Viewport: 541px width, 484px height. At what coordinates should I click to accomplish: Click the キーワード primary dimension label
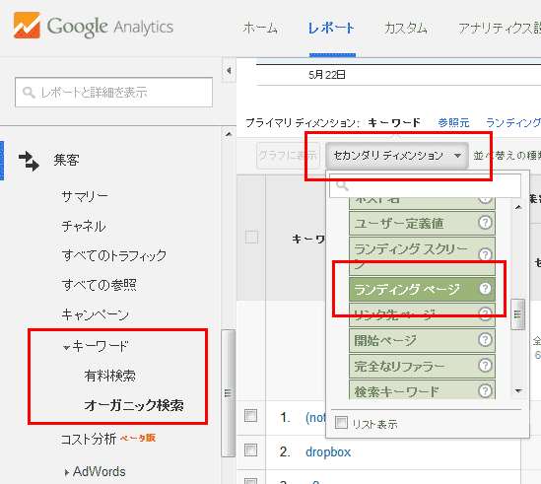pyautogui.click(x=394, y=122)
